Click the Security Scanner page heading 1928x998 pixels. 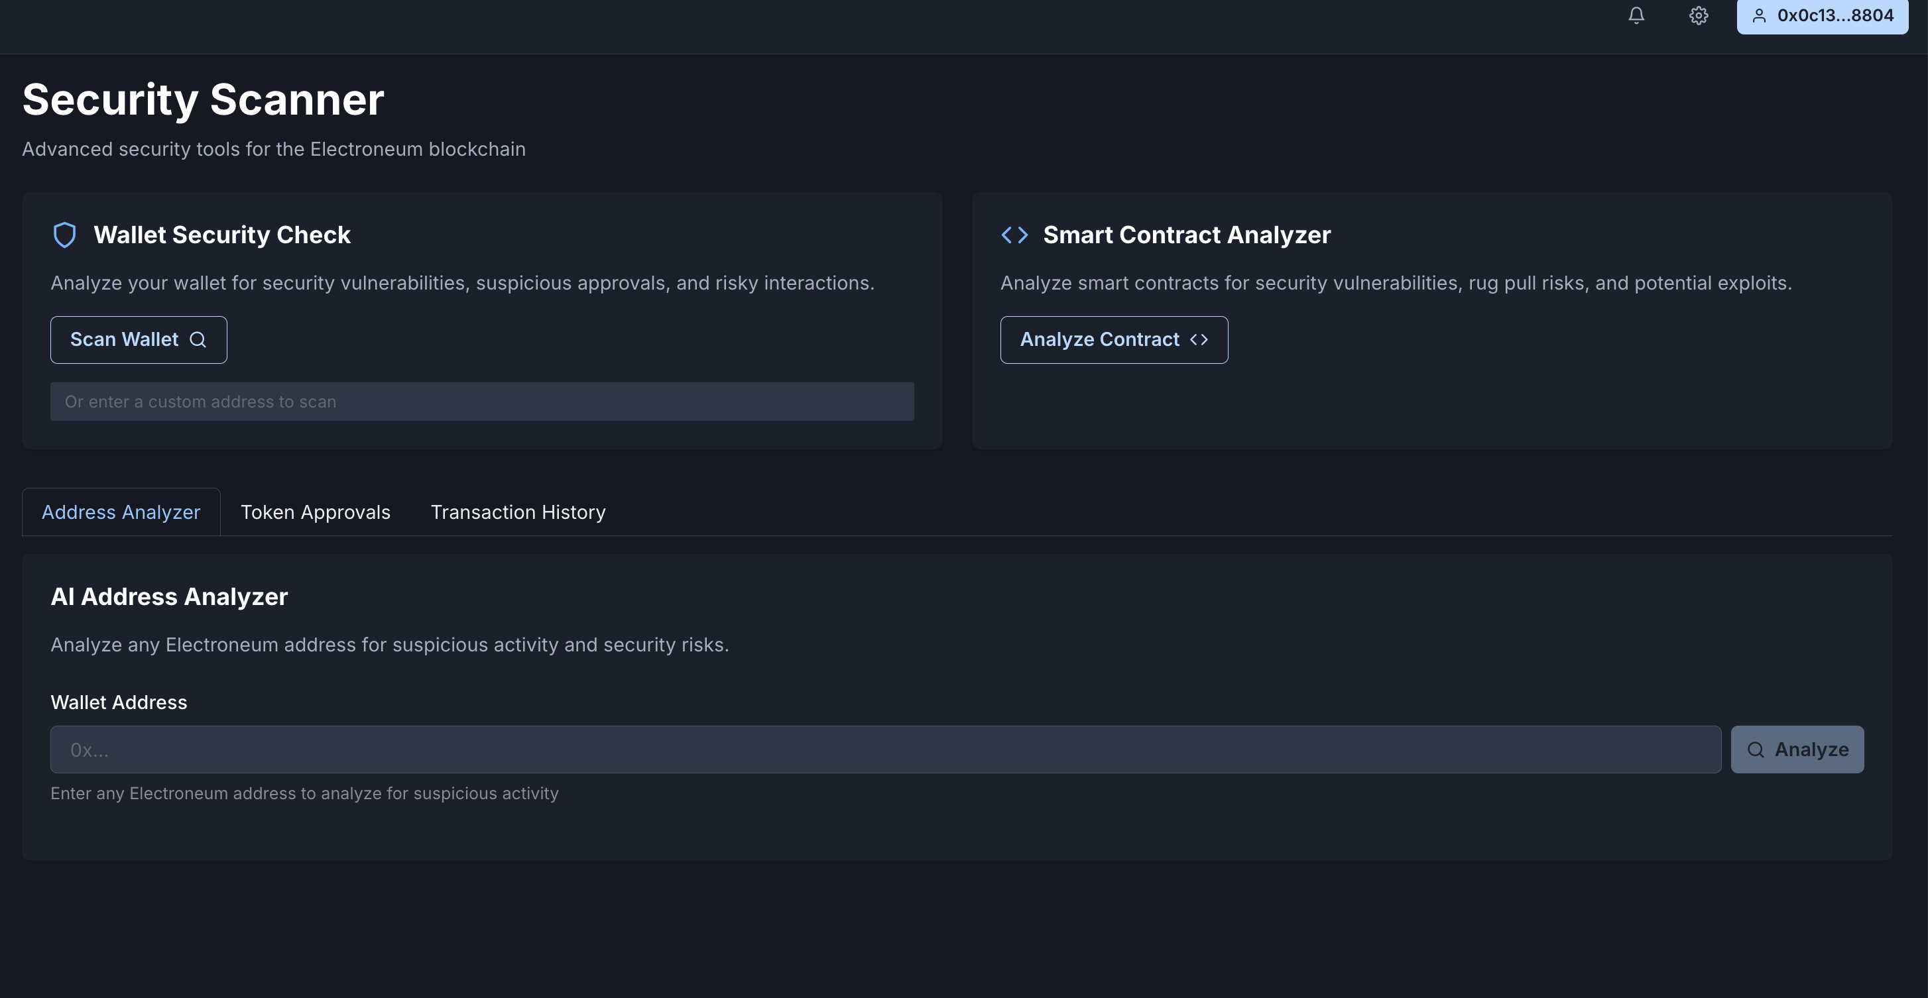[203, 99]
